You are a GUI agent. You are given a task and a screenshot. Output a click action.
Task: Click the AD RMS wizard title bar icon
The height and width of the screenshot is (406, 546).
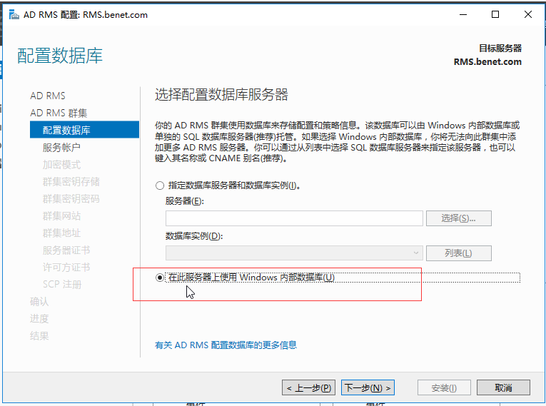click(14, 14)
